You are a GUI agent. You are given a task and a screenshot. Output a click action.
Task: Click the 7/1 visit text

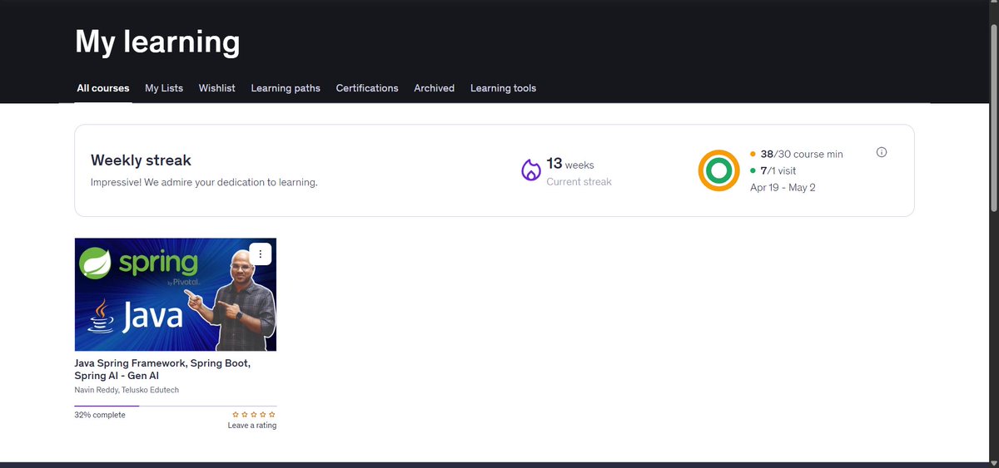click(778, 170)
